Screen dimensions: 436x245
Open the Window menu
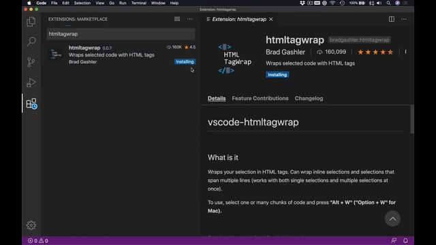[x=158, y=3]
